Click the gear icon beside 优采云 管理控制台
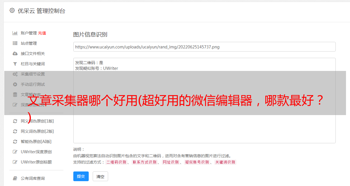The image size is (350, 186). [12, 11]
